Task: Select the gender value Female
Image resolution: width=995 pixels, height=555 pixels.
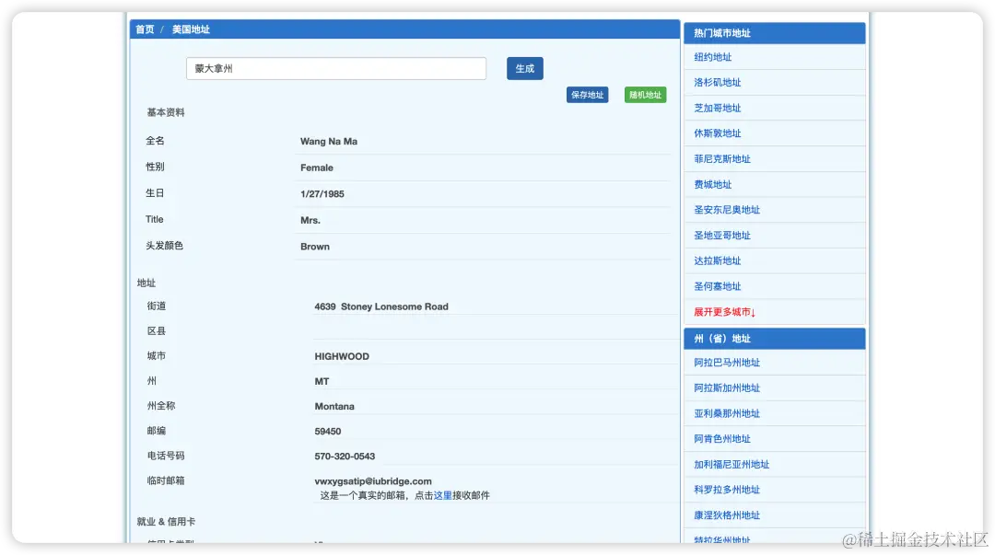Action: tap(317, 168)
